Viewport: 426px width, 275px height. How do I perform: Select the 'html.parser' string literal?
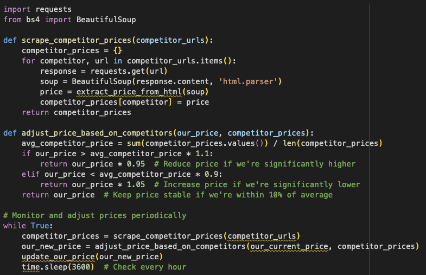pyautogui.click(x=250, y=81)
